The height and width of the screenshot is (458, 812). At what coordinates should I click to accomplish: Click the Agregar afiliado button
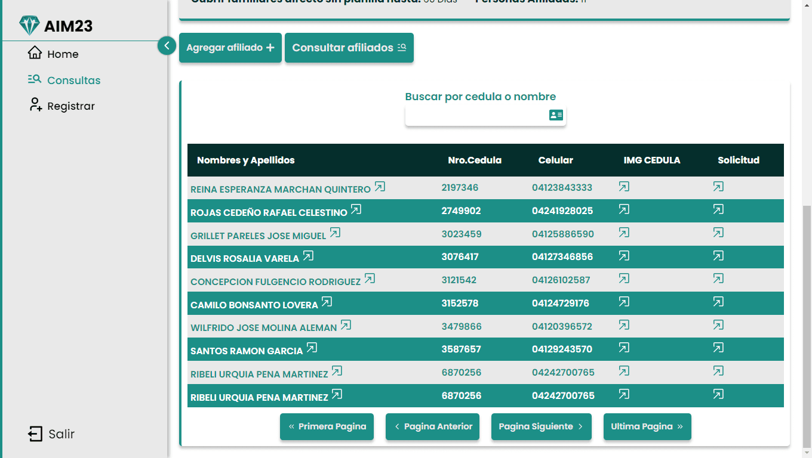pos(230,48)
